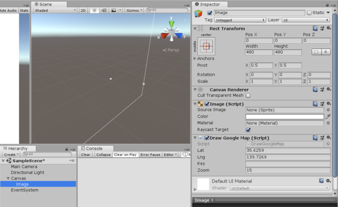Viewport: 338px width, 207px height.
Task: Click the Mute Audio button
Action: tap(8, 10)
